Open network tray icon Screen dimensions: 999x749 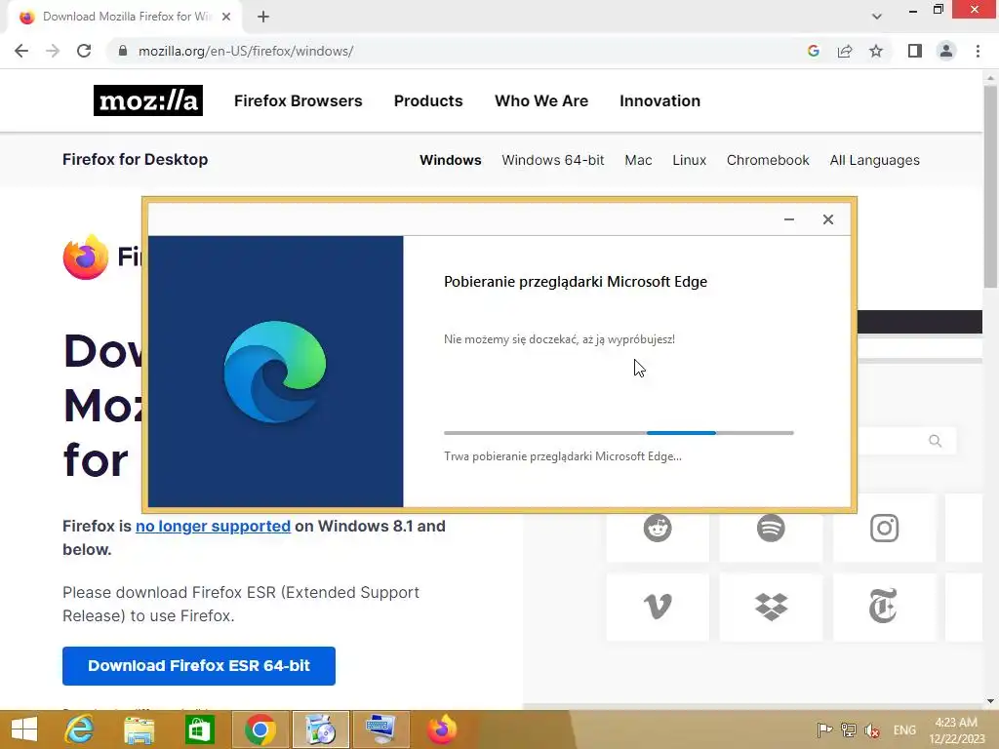[x=848, y=729]
